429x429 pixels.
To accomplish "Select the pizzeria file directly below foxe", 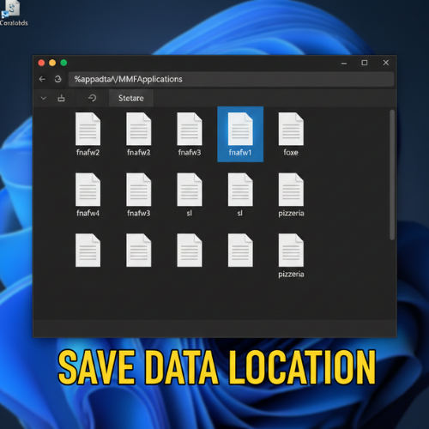I will 291,195.
